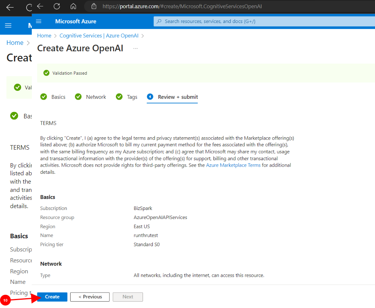375x308 pixels.
Task: Click the portal.azure.com address bar URL
Action: coord(183,6)
